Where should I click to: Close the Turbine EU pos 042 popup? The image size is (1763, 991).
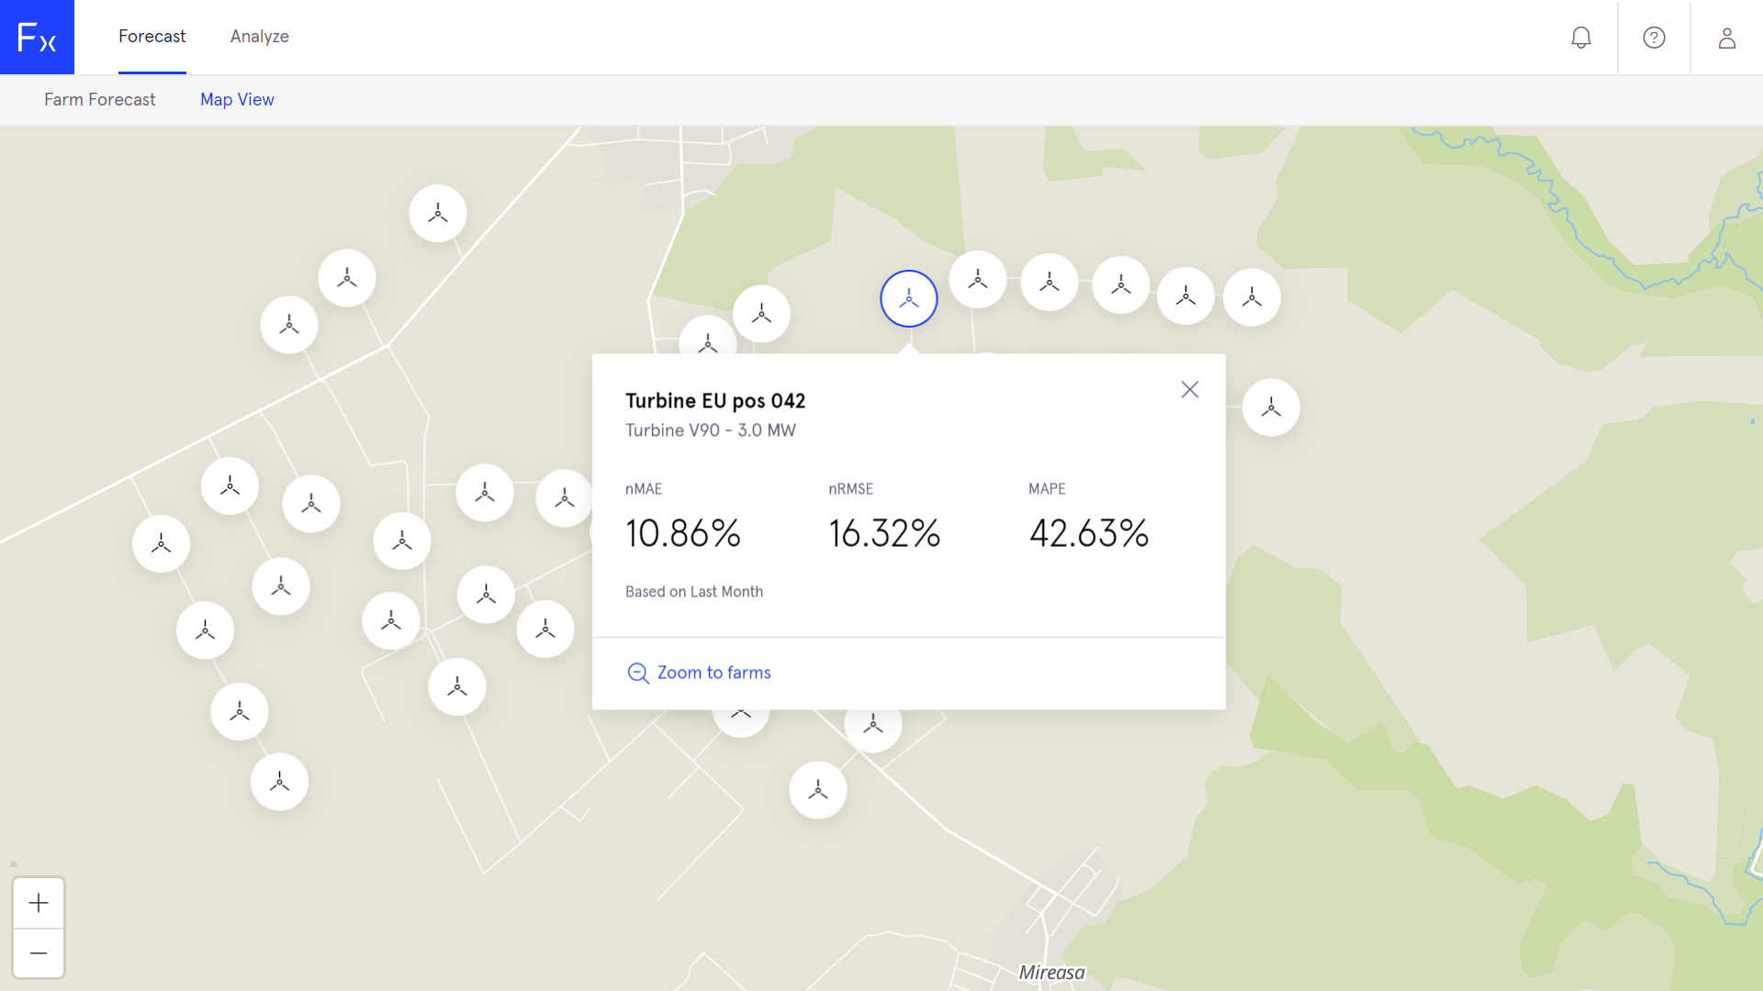coord(1190,390)
